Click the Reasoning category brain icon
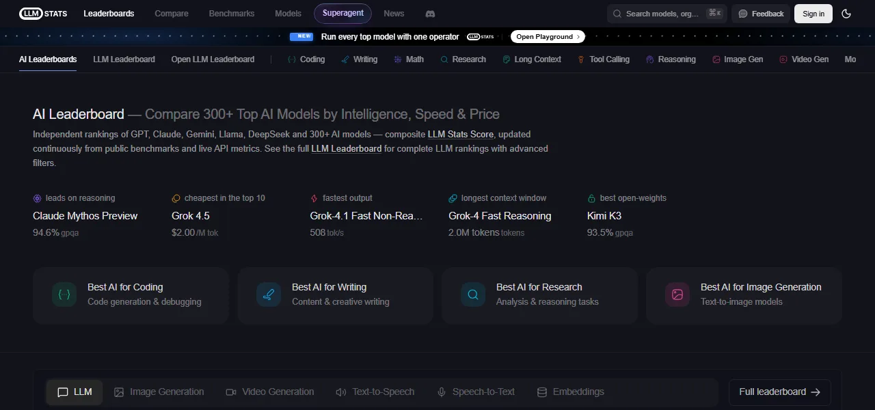The width and height of the screenshot is (875, 410). click(x=650, y=59)
